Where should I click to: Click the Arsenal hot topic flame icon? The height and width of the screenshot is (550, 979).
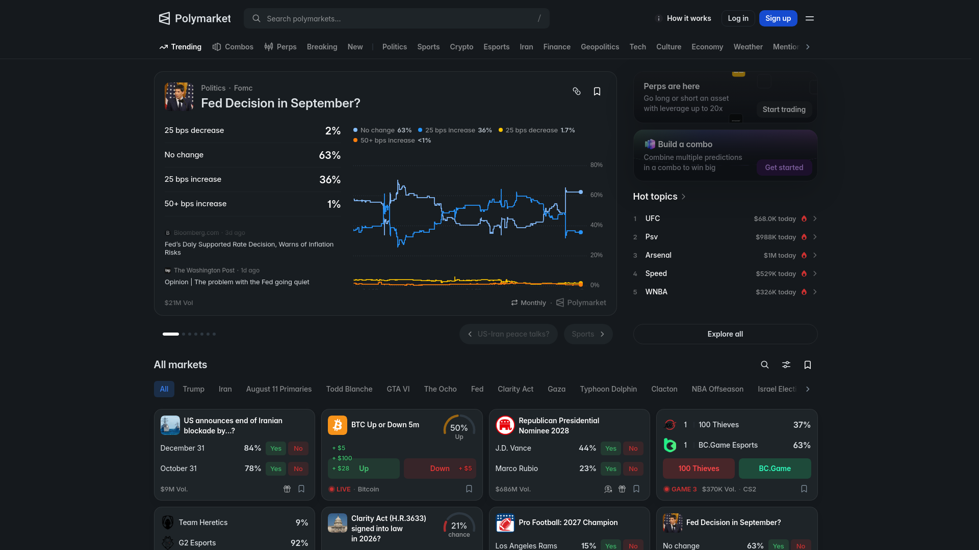click(x=804, y=255)
